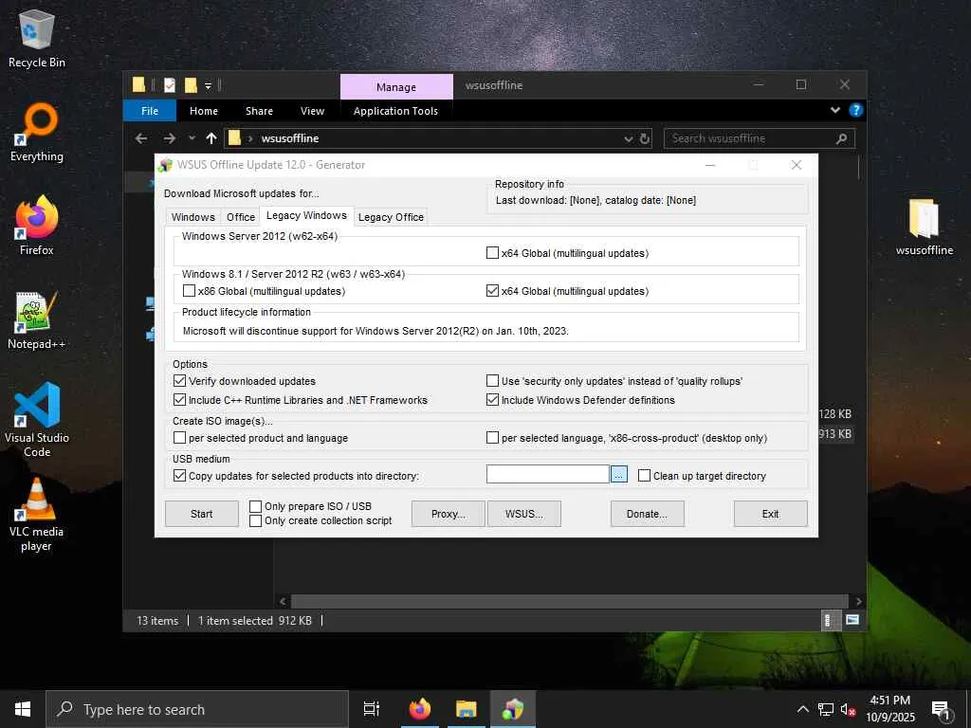Click the Donate... button
The height and width of the screenshot is (728, 971).
(x=647, y=514)
